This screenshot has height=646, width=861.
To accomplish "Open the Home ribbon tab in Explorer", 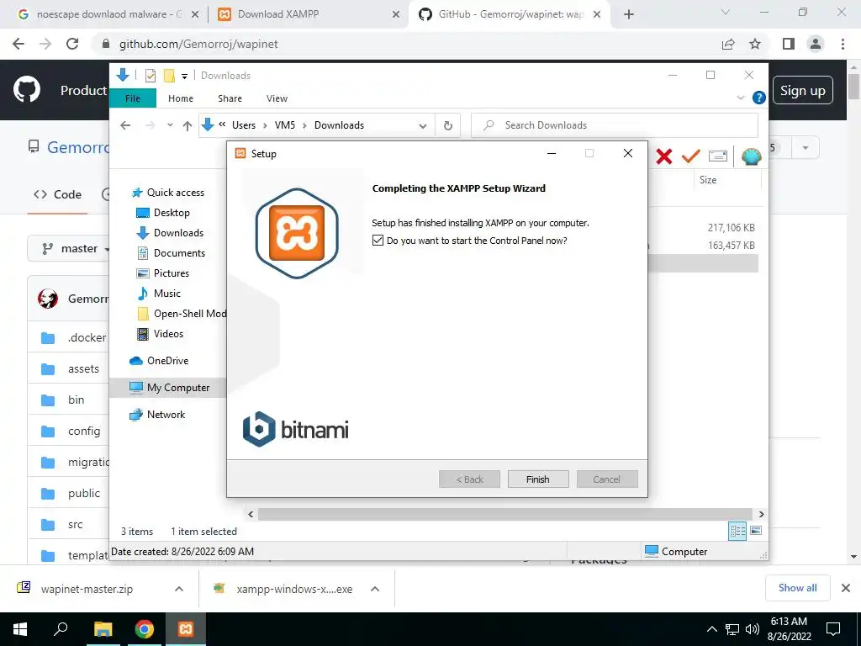I will coord(181,98).
